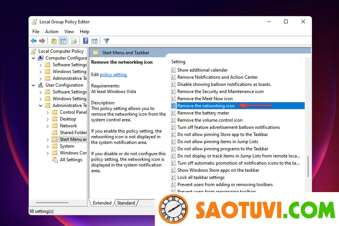
Task: Expand the Control Panel folder chevron
Action: (47, 112)
